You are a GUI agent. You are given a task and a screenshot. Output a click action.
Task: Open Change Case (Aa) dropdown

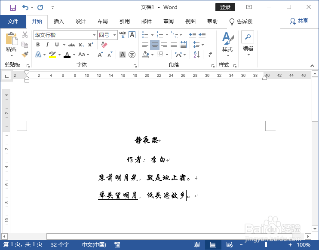[83, 55]
